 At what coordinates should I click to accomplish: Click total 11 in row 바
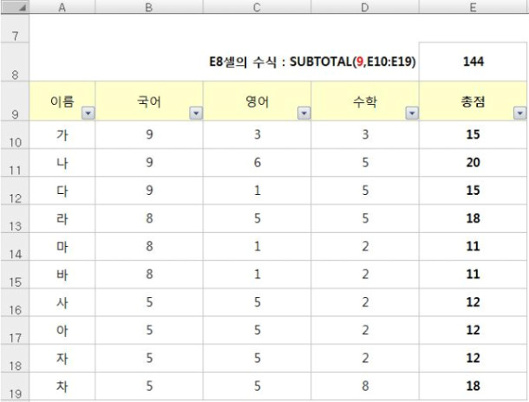click(473, 275)
